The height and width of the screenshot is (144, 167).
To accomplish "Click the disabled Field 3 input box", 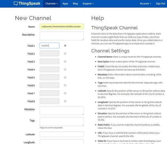I will point(49,61).
